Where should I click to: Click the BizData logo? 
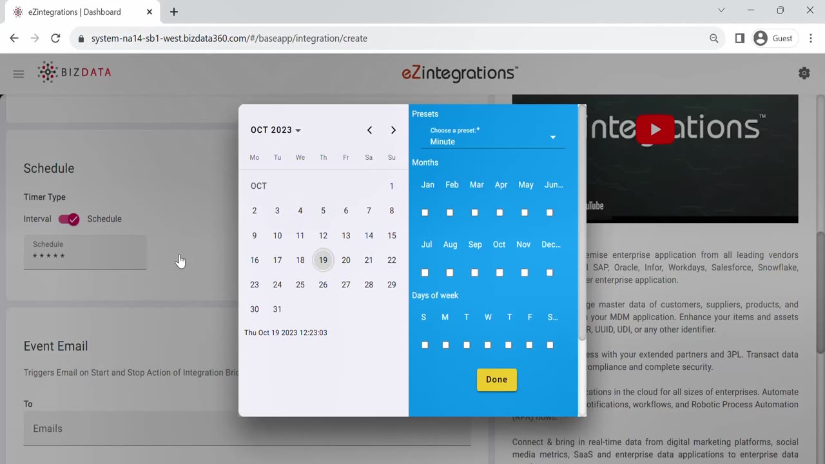point(74,72)
